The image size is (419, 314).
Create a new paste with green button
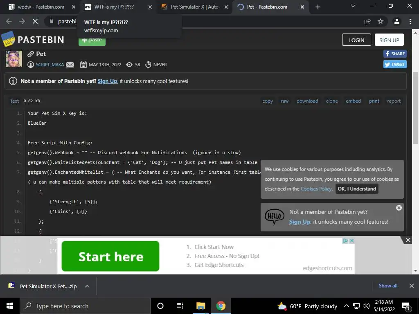(x=92, y=40)
